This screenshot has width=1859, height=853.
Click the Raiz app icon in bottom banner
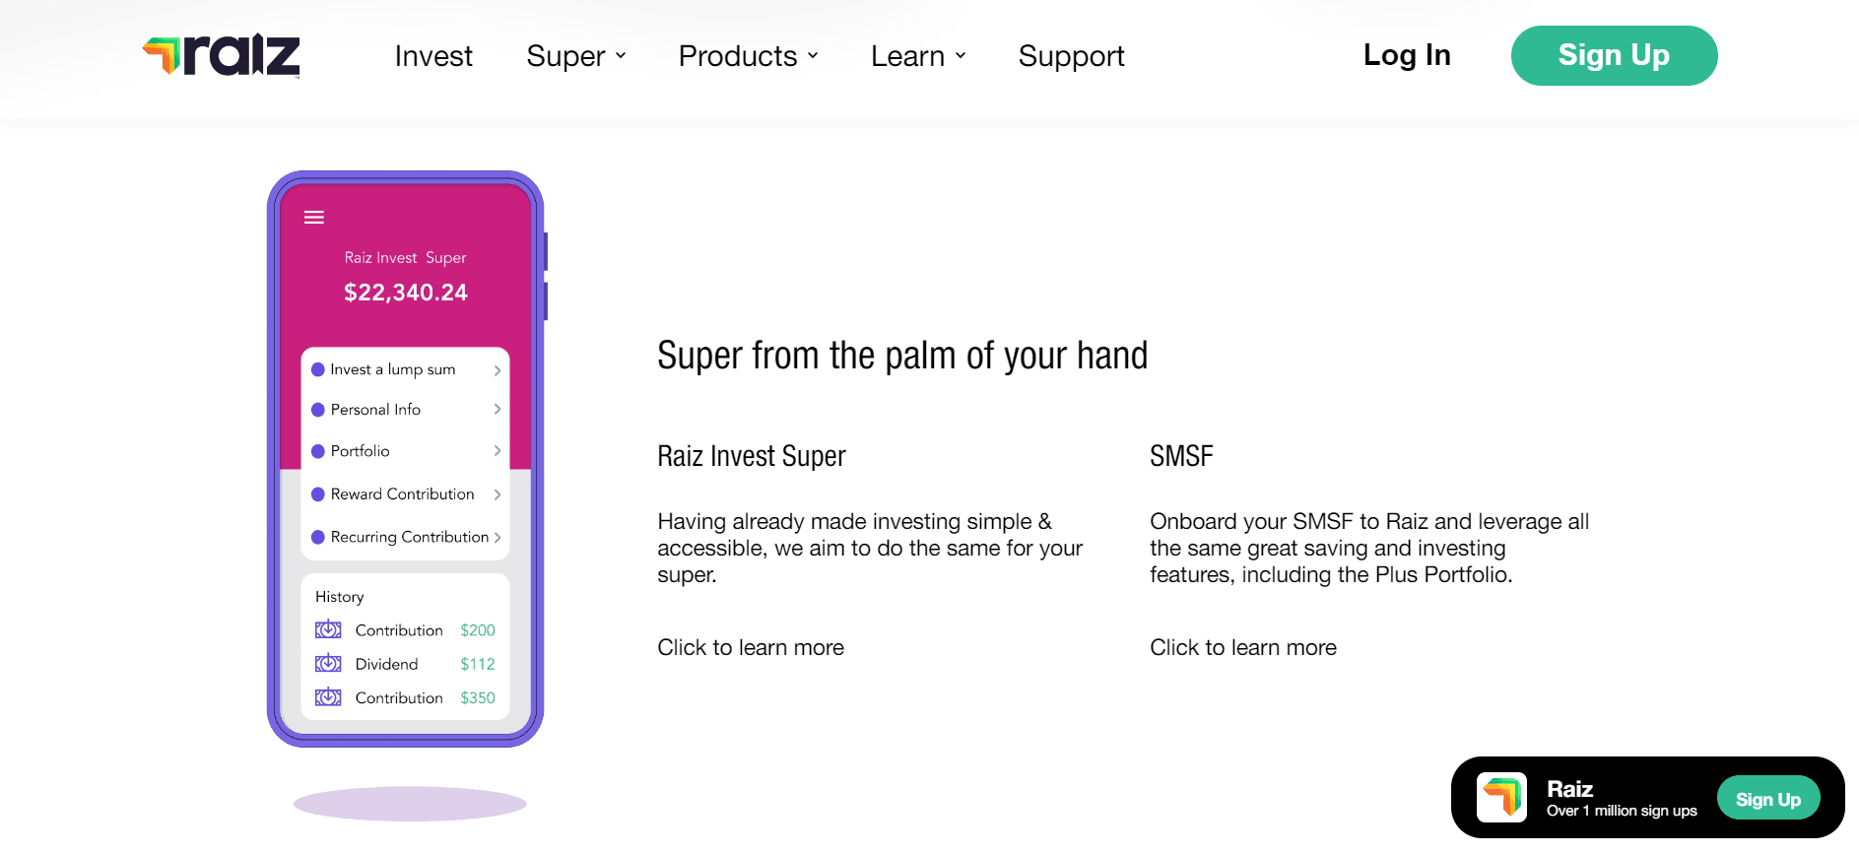(1501, 798)
